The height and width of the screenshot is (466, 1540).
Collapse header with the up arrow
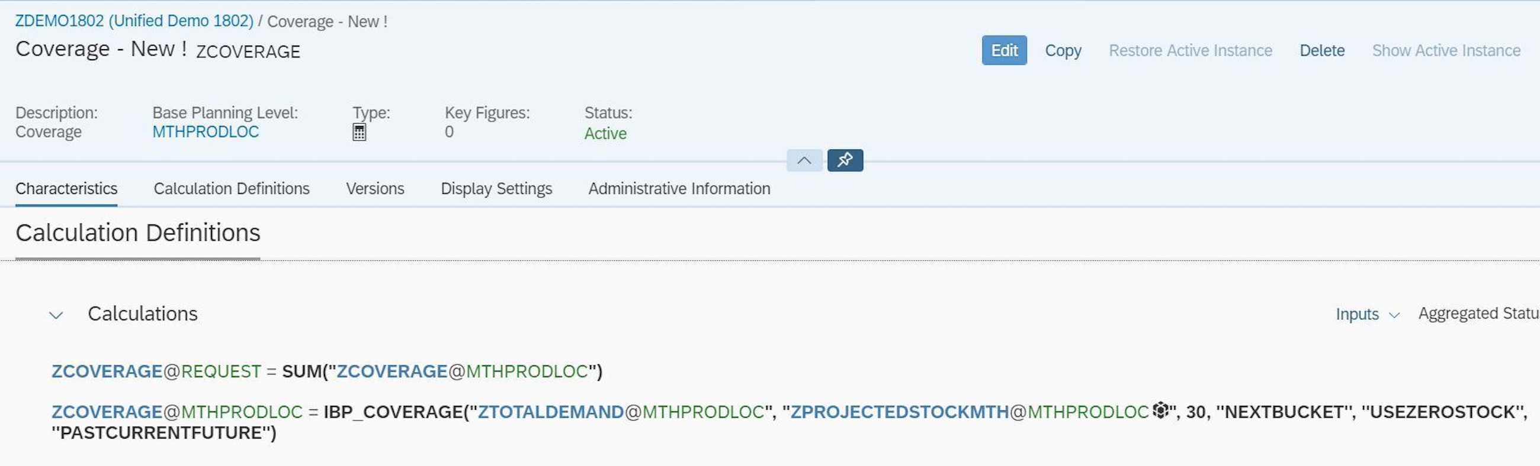[804, 160]
